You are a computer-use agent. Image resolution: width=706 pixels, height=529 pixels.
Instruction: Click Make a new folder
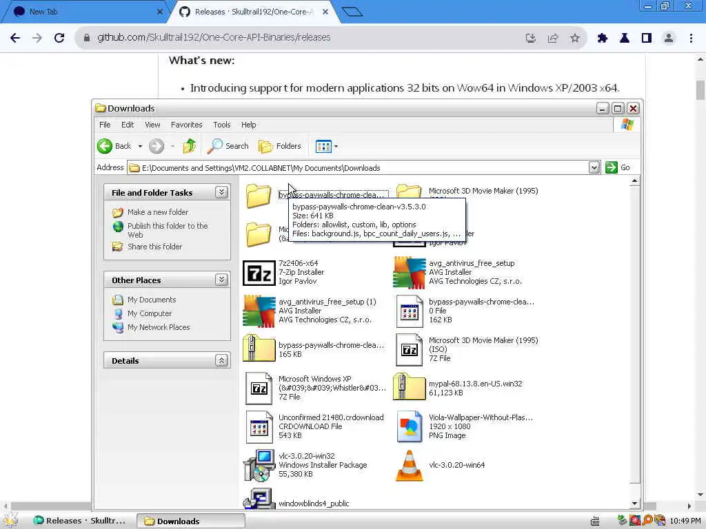click(x=158, y=212)
